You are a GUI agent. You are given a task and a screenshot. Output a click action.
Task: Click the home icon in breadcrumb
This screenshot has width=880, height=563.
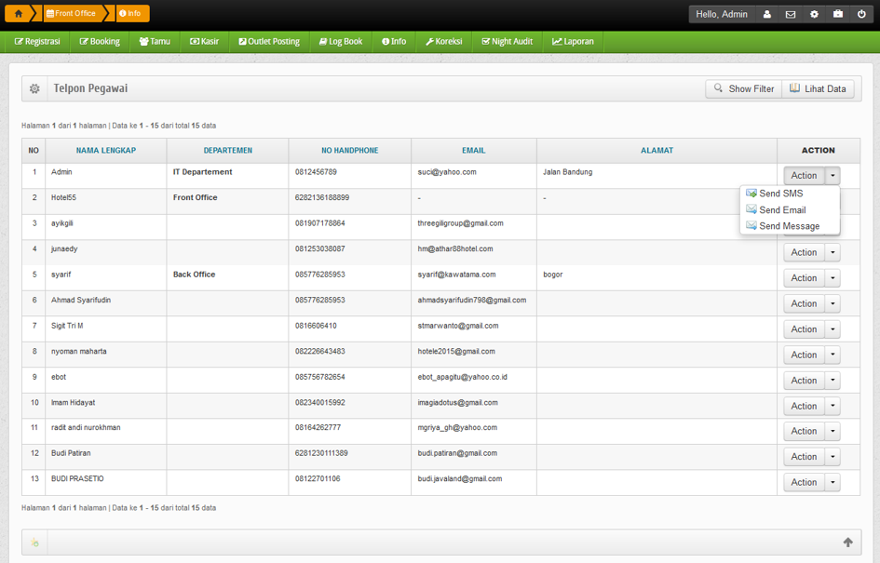[18, 14]
